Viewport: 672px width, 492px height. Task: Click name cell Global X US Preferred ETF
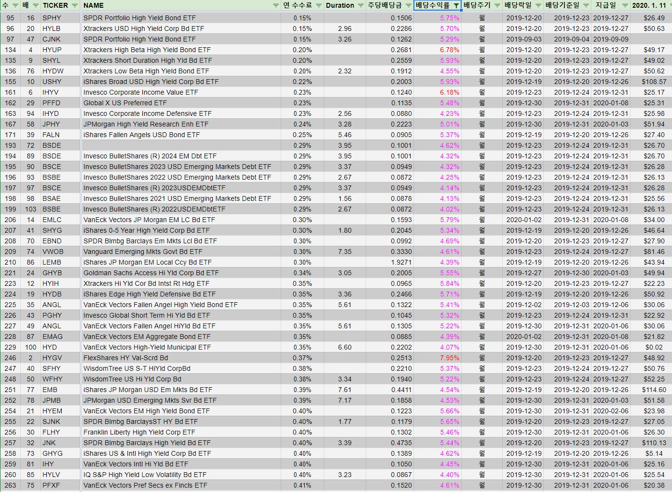tap(180, 103)
